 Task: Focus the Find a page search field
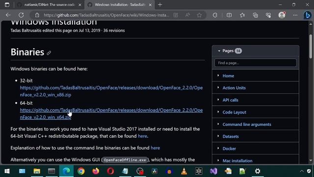(x=255, y=63)
